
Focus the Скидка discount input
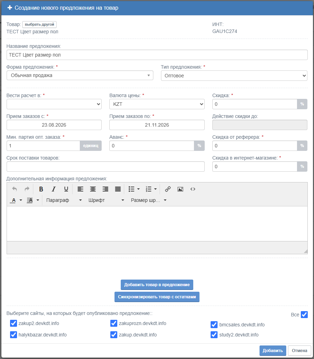pyautogui.click(x=255, y=104)
